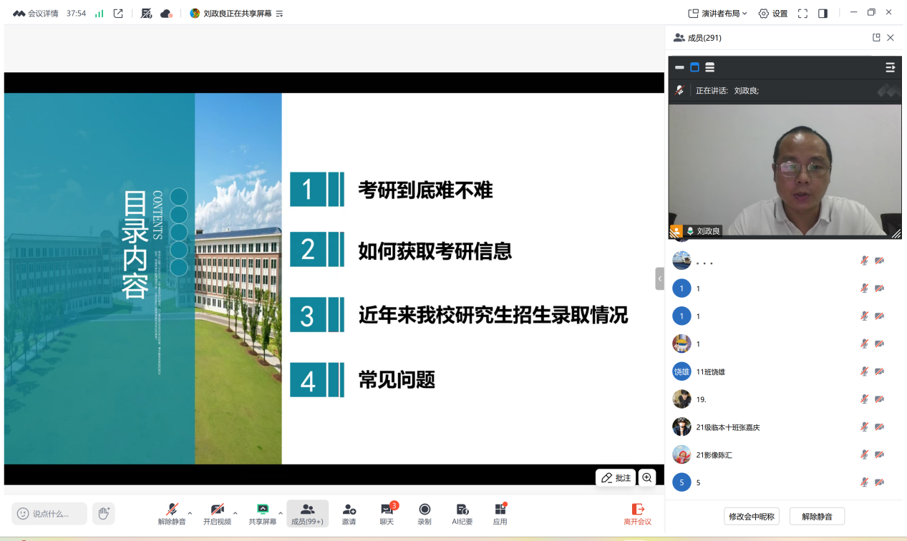This screenshot has width=907, height=541.
Task: Open 设置 settings from top bar
Action: pyautogui.click(x=773, y=14)
